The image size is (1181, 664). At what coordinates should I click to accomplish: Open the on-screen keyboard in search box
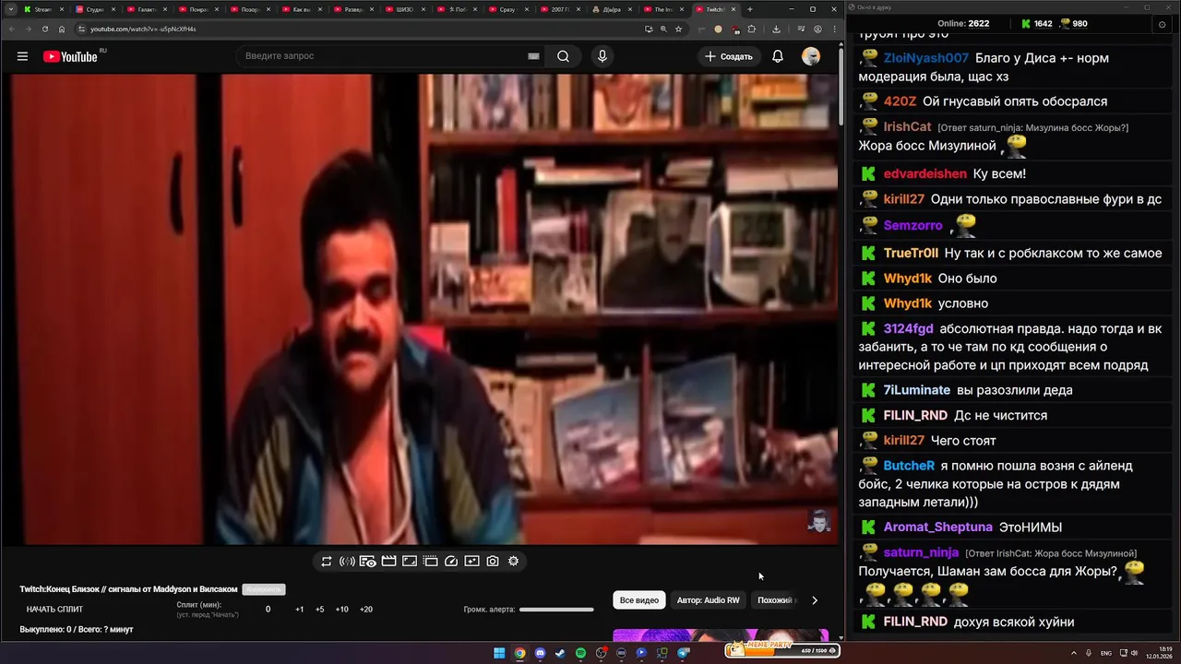click(x=533, y=56)
